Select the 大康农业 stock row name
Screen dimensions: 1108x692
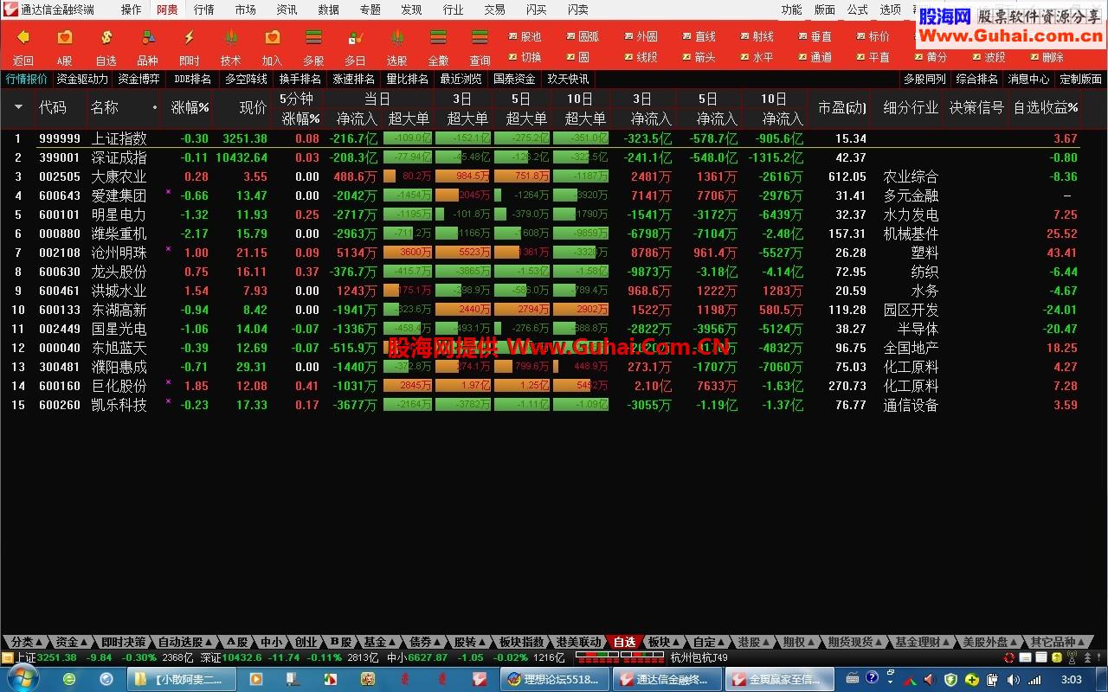(x=119, y=176)
